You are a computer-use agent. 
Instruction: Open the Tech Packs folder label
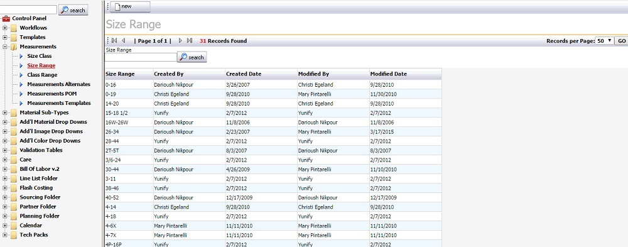(x=34, y=235)
